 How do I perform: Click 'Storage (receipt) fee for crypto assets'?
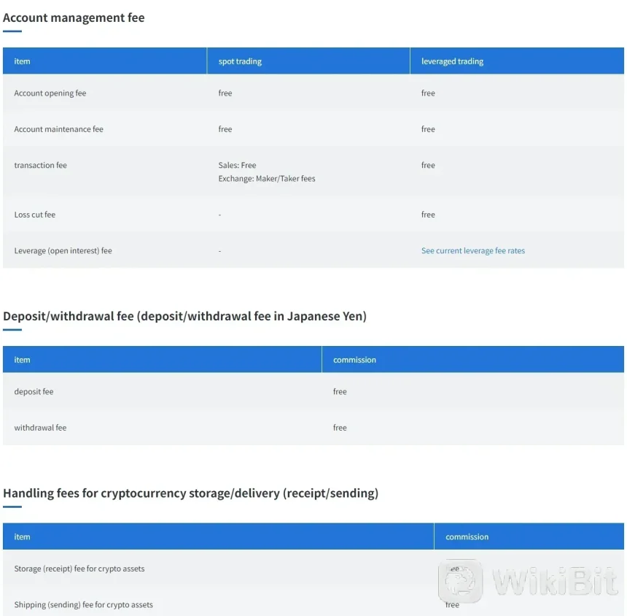[79, 569]
